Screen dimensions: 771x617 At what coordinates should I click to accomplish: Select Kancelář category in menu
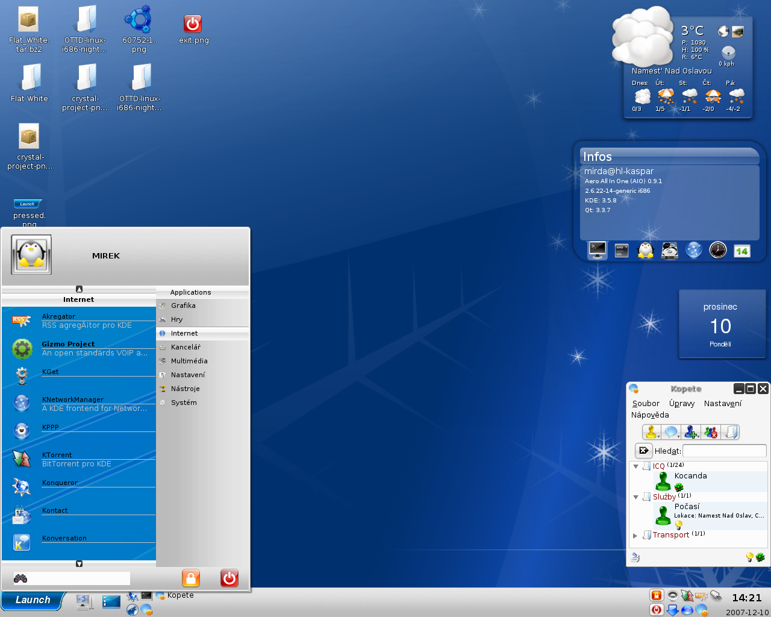click(202, 347)
